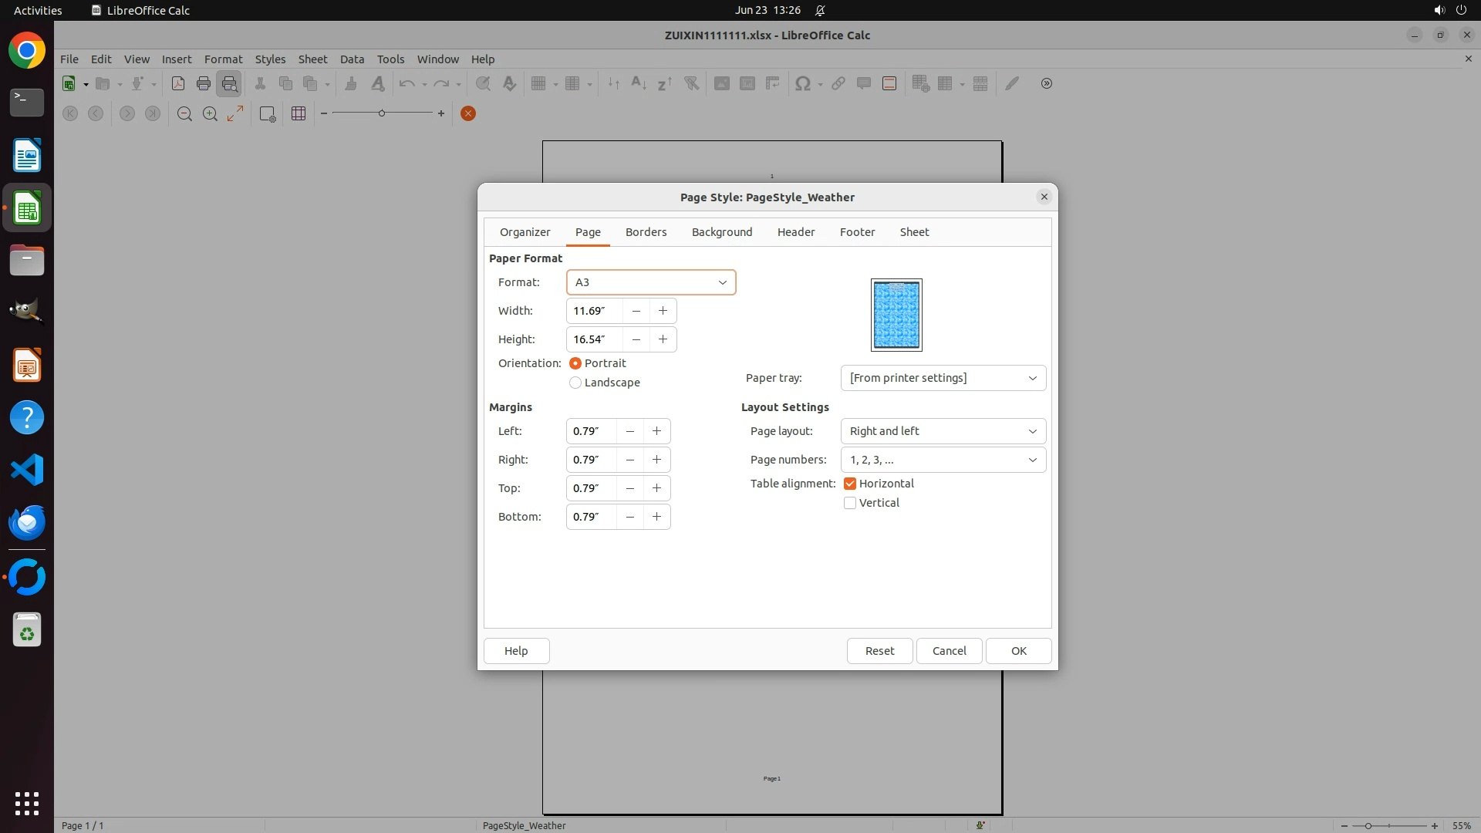The height and width of the screenshot is (833, 1481).
Task: Select Landscape orientation
Action: tap(575, 383)
